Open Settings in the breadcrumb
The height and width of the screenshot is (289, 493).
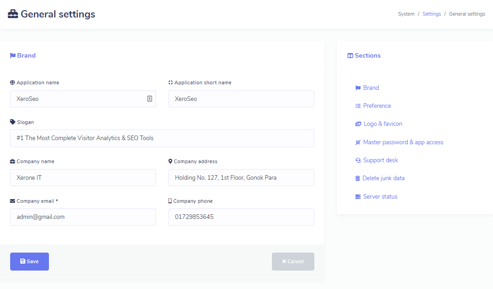click(x=432, y=14)
